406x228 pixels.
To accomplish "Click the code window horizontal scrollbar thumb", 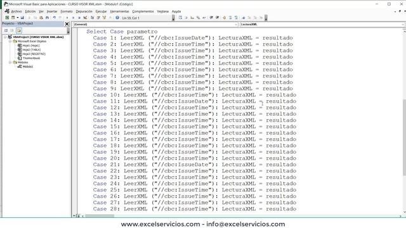I will coord(100,216).
